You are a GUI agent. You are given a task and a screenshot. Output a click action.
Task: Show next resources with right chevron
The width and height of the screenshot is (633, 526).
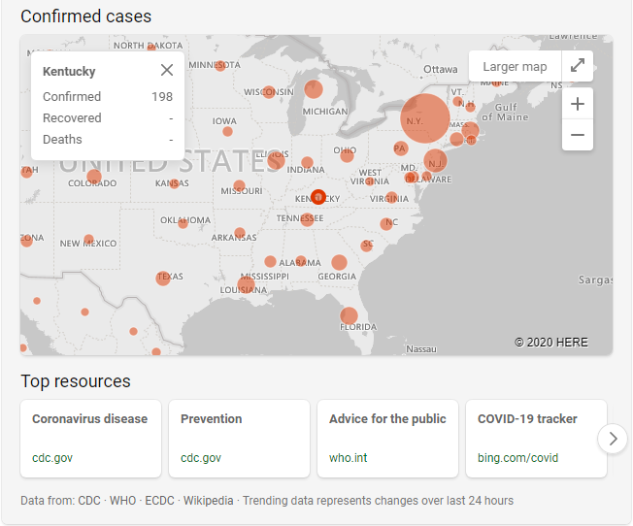coord(612,439)
